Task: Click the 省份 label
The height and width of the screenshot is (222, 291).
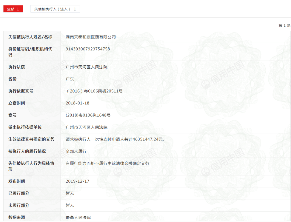Action: (x=12, y=79)
